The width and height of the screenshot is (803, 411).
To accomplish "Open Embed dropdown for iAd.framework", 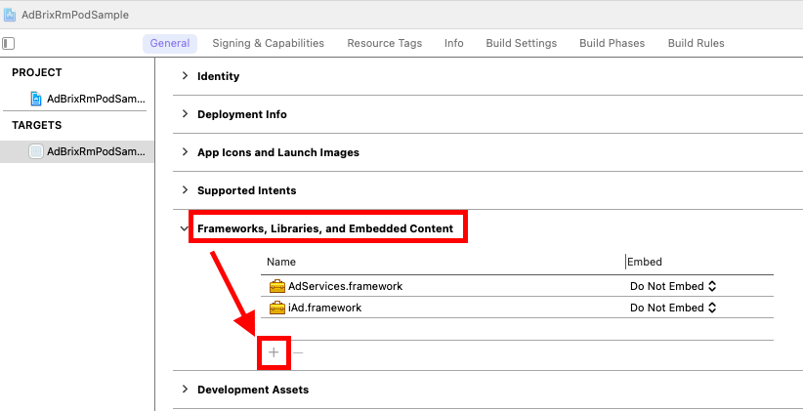I will pos(672,308).
